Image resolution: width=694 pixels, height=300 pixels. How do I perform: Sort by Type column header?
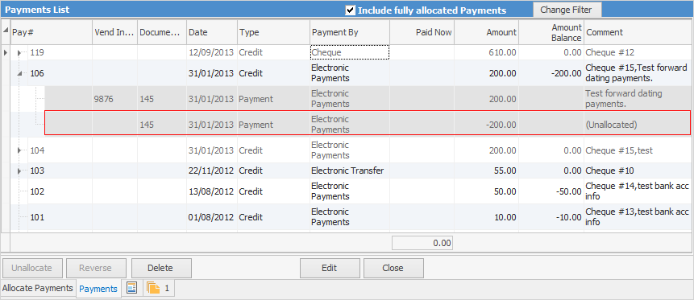coord(273,32)
